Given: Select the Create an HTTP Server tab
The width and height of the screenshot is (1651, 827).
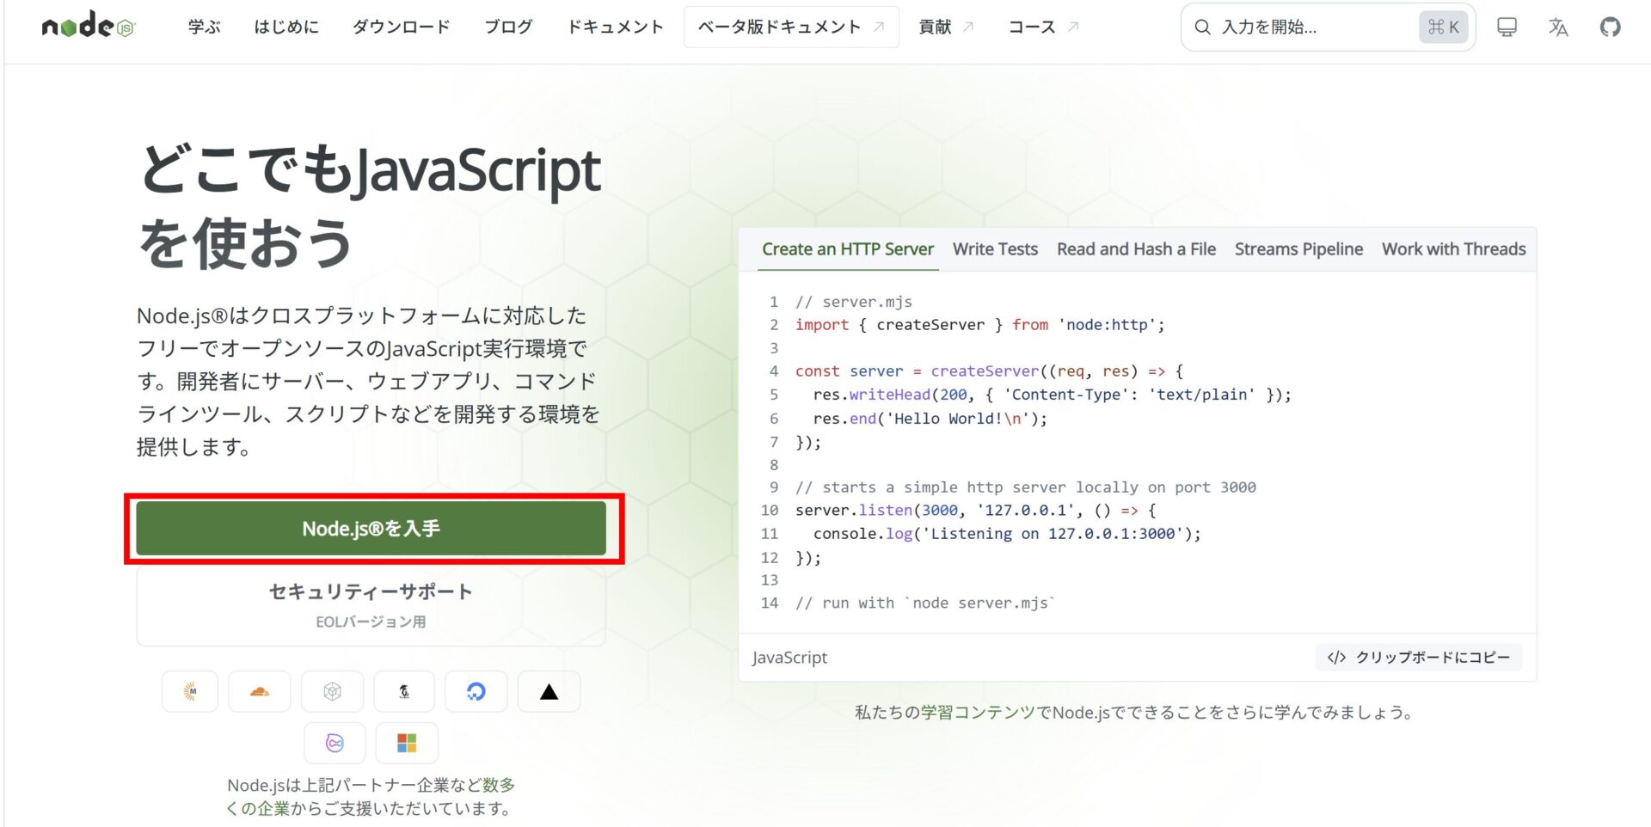Looking at the screenshot, I should point(848,249).
